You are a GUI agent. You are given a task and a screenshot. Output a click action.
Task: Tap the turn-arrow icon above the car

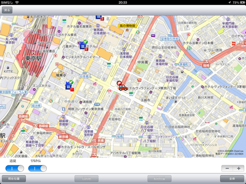tap(119, 83)
